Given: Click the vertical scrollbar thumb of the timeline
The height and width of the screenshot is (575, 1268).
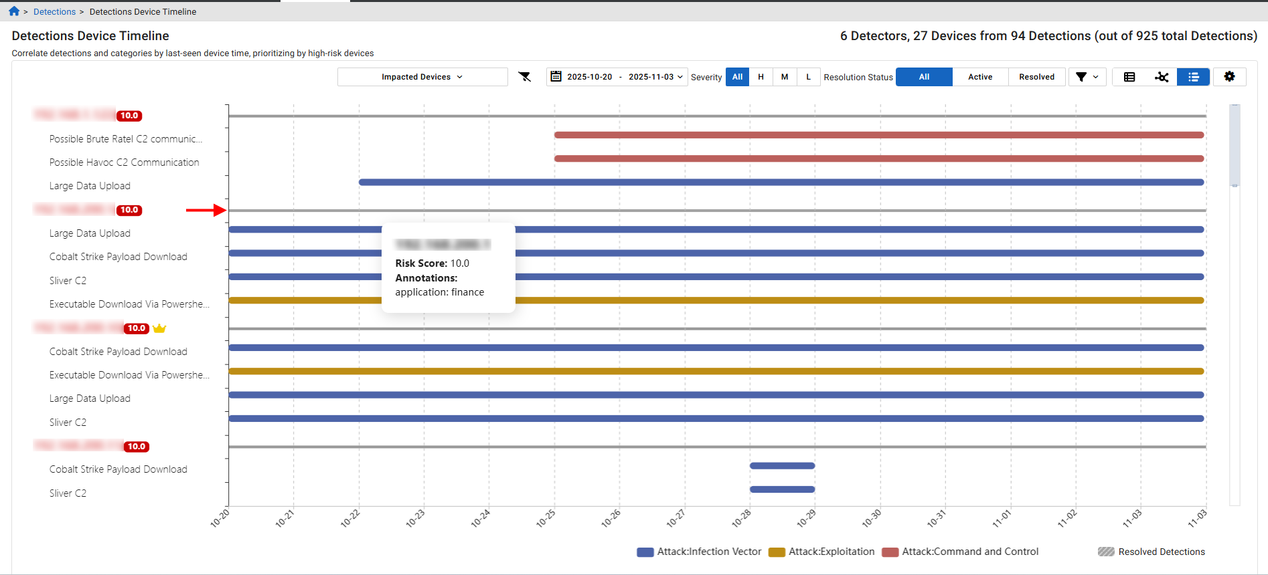Looking at the screenshot, I should click(1235, 144).
